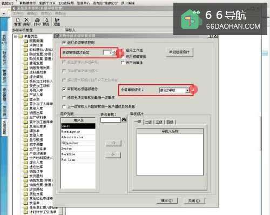The width and height of the screenshot is (270, 215).
Task: Select the 其他出库单 folder in tree
Action: [x=38, y=126]
